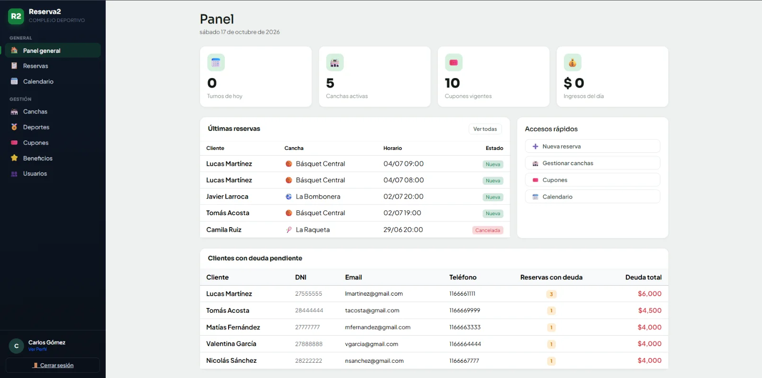Screen dimensions: 762x378
Task: Click the Cerrar sesión button
Action: tap(53, 365)
